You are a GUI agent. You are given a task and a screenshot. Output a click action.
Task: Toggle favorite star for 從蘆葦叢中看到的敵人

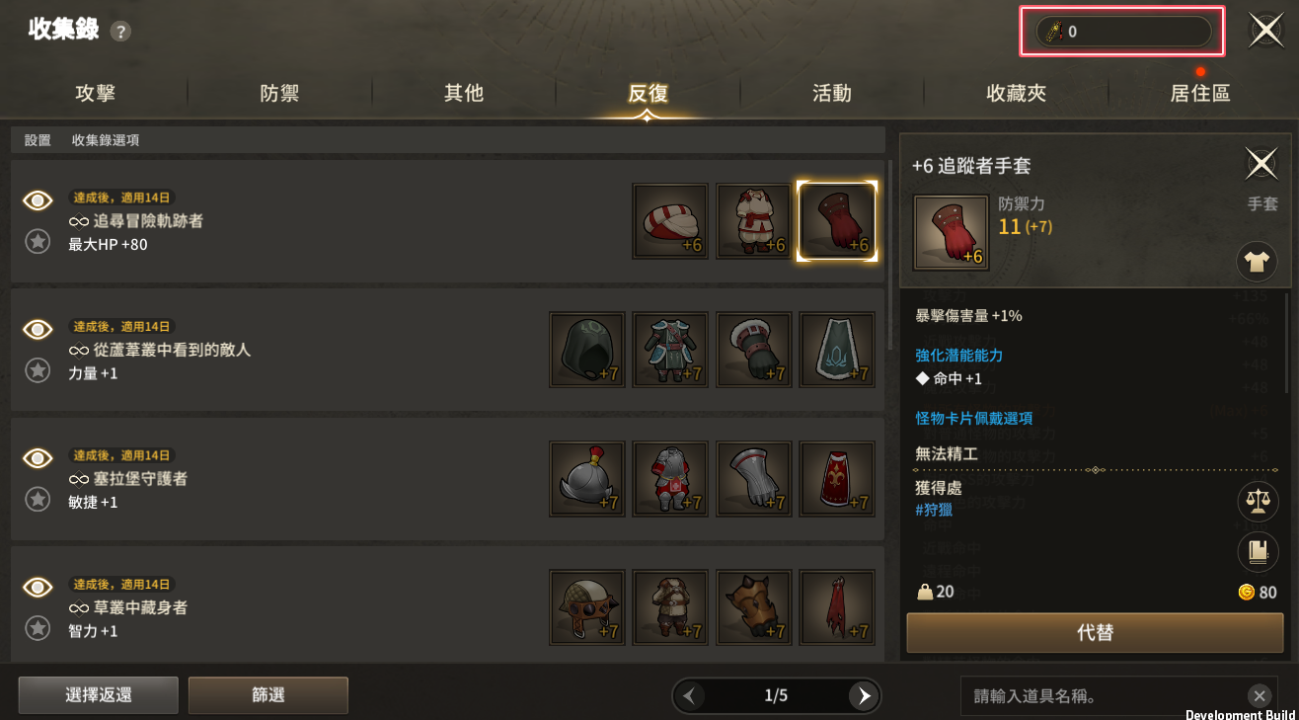tap(38, 370)
